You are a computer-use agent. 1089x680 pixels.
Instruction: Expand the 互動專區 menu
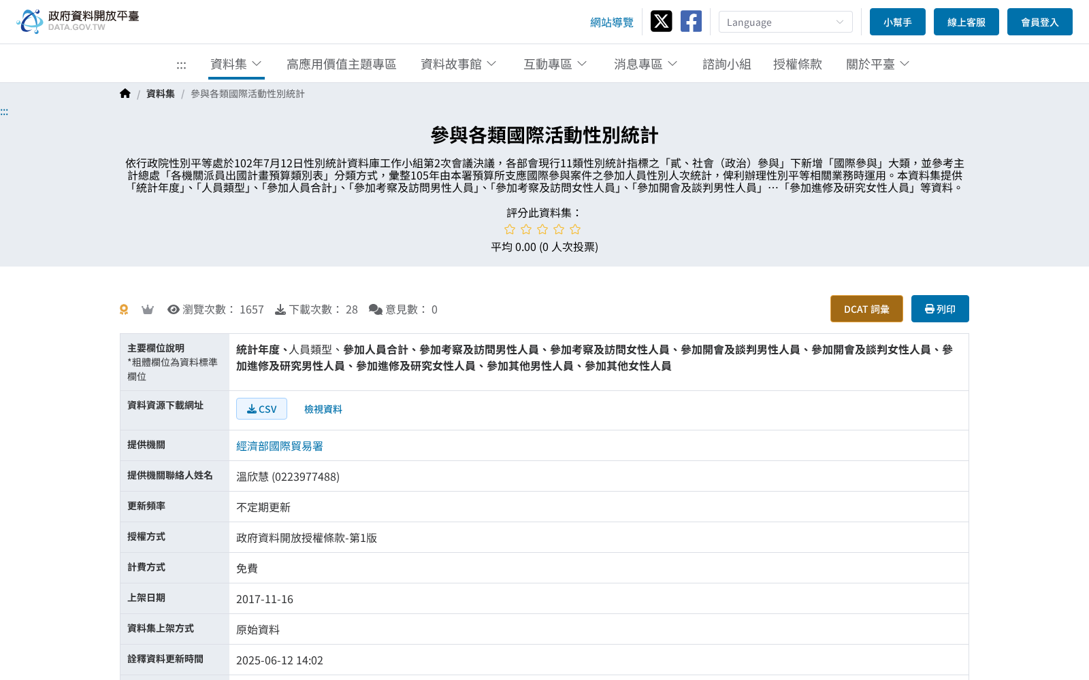coord(555,64)
